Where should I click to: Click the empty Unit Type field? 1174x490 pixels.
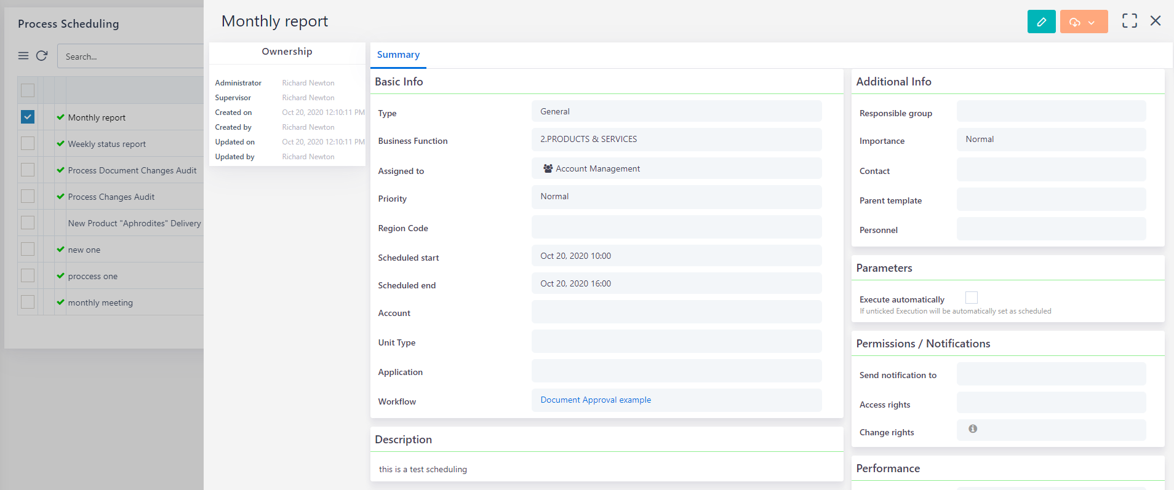(x=676, y=341)
